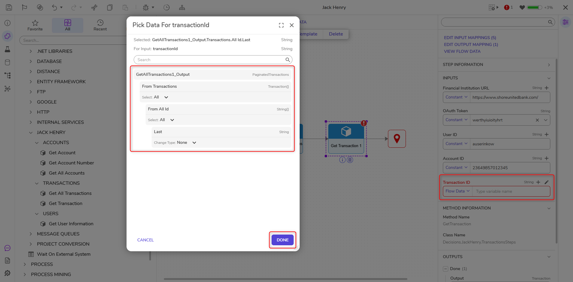Image resolution: width=573 pixels, height=282 pixels.
Task: Open the document icon in left sidebar
Action: point(7,261)
